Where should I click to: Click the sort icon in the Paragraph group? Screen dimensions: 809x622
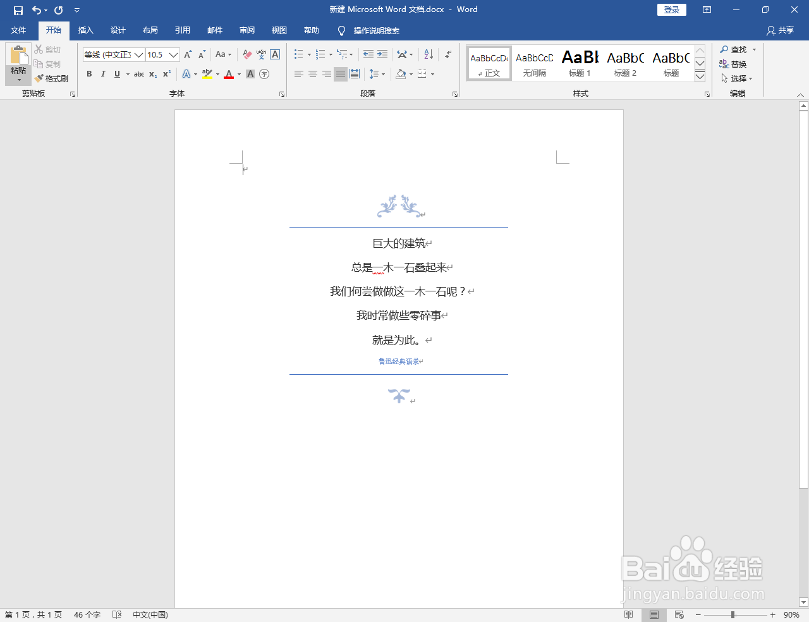point(428,54)
